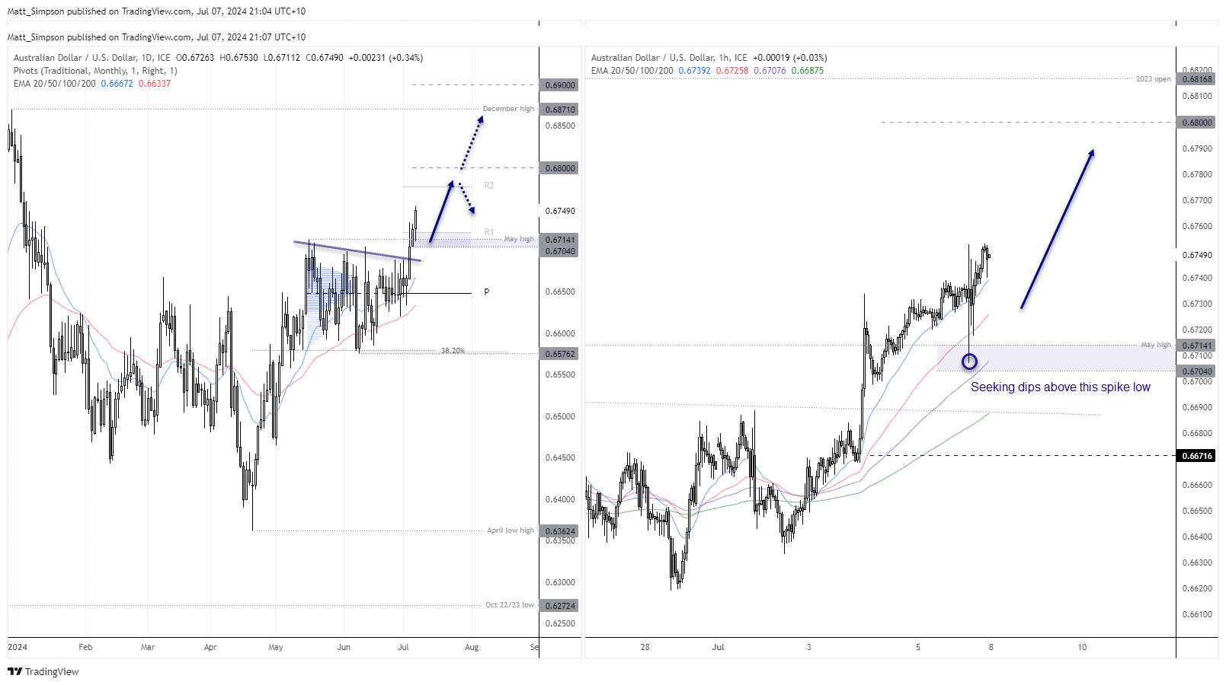Click the 'May high' label on daily chart
1226x685 pixels.
[x=519, y=239]
